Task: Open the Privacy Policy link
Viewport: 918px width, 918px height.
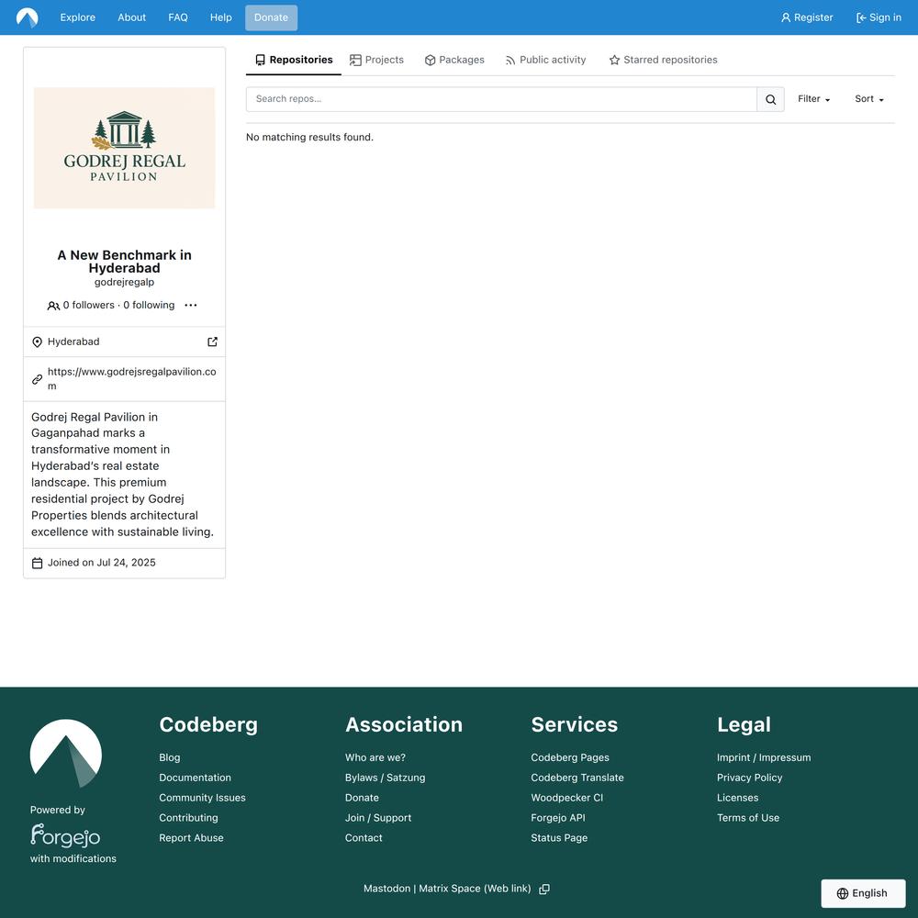Action: [x=749, y=778]
